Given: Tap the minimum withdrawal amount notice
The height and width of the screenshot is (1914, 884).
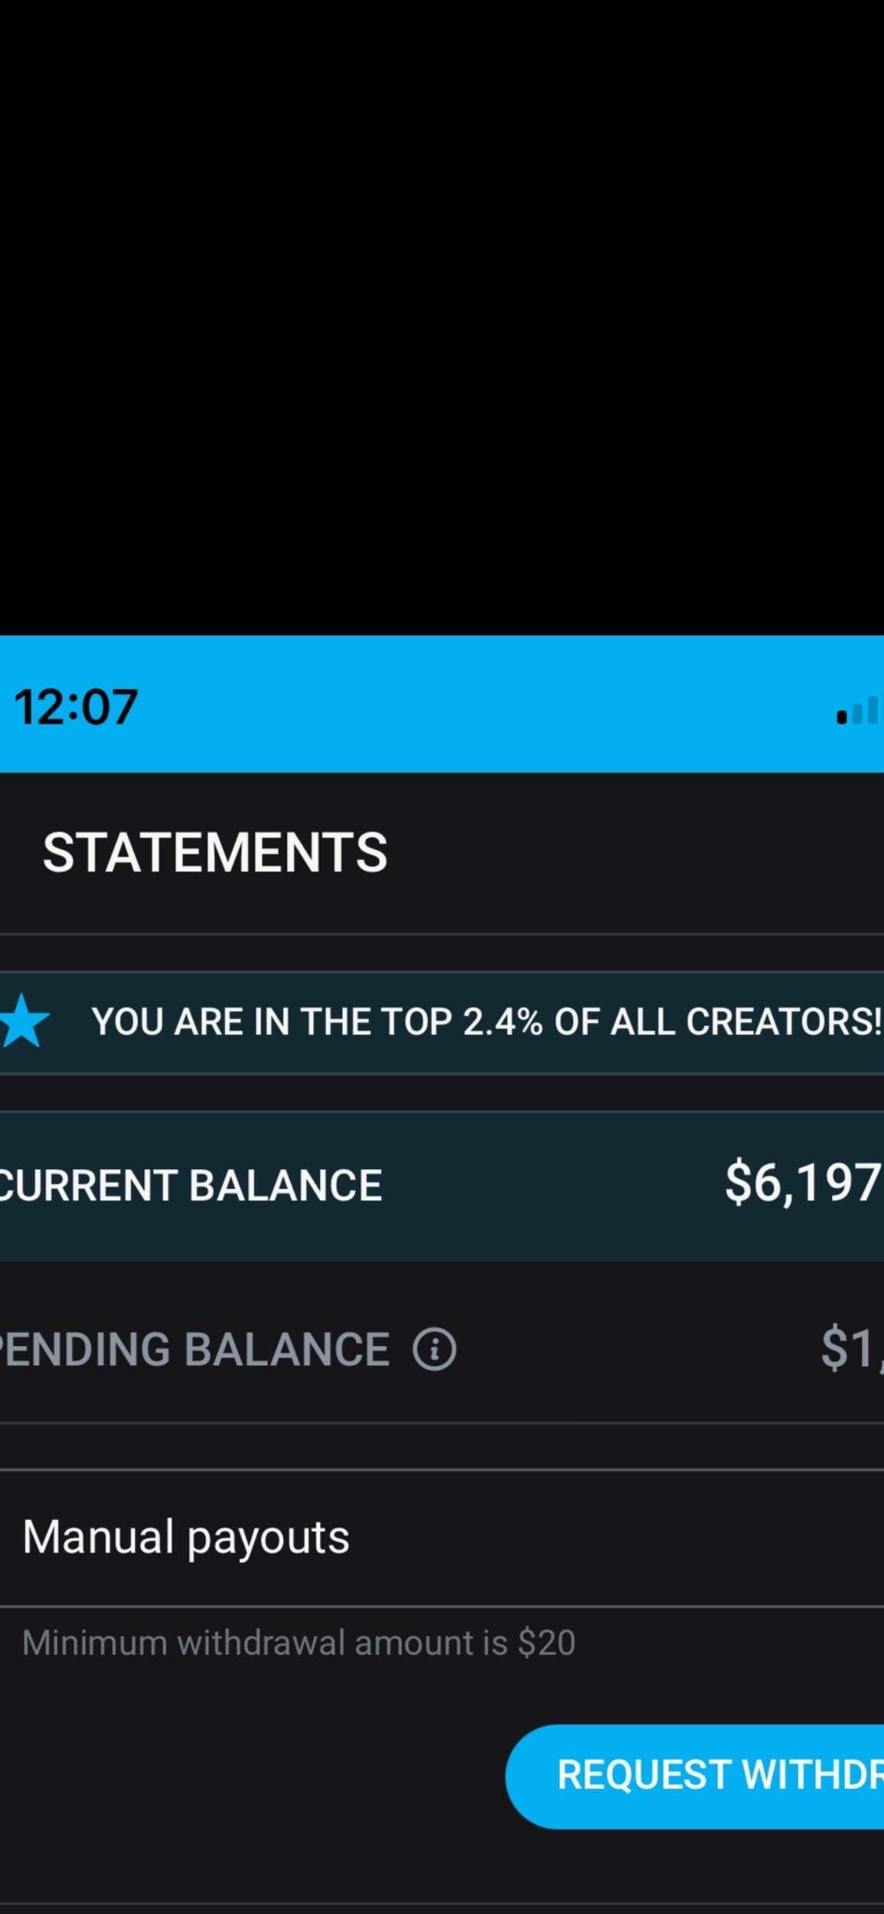Looking at the screenshot, I should [x=298, y=1643].
